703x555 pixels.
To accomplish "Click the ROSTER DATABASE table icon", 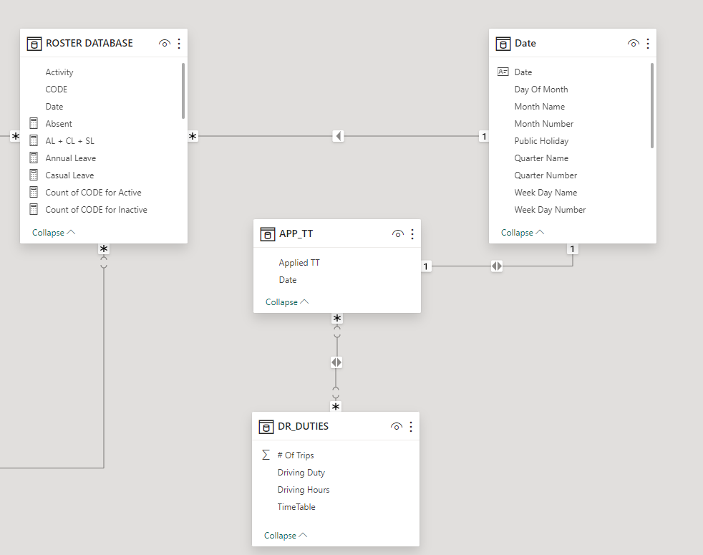I will [34, 44].
